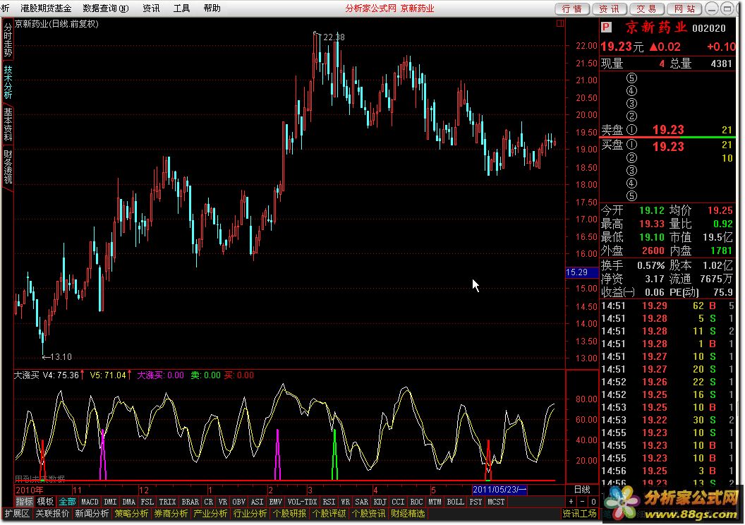The height and width of the screenshot is (525, 745).
Task: Open the 券商分析 tab
Action: 171,514
